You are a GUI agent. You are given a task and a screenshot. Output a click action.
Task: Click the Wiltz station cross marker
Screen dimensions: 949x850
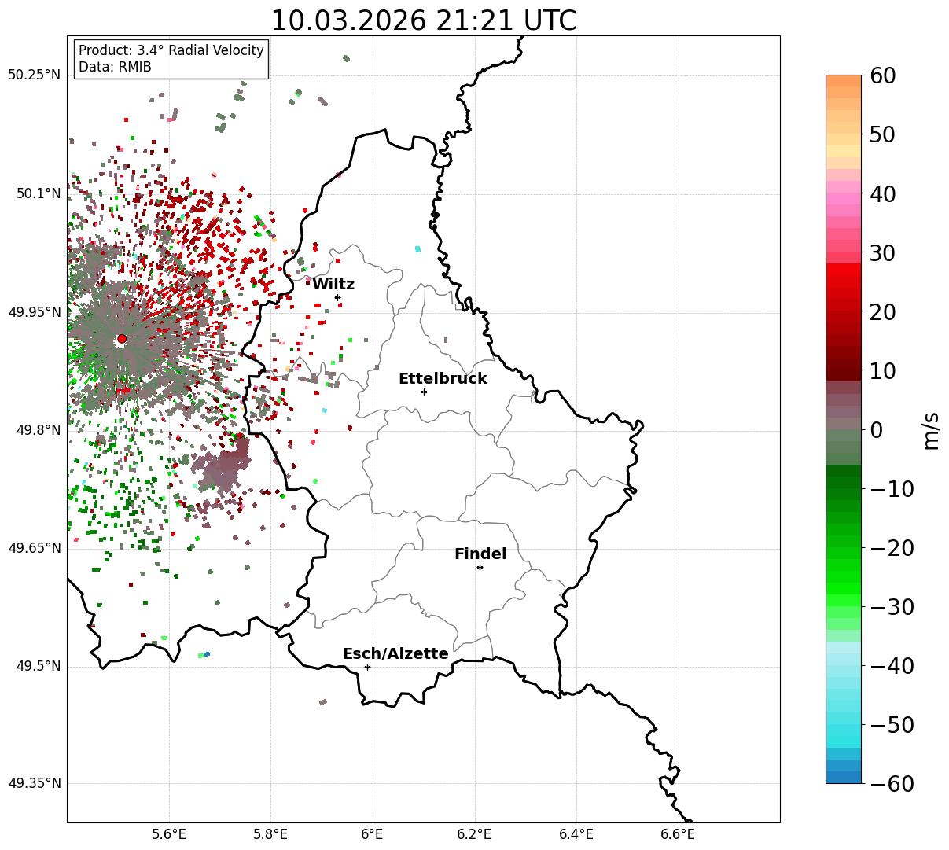coord(337,297)
